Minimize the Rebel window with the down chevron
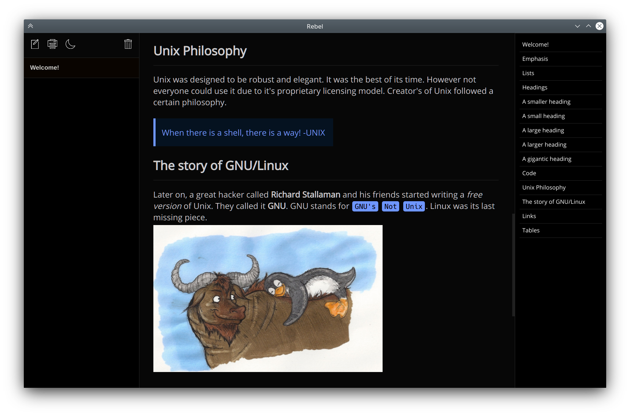The width and height of the screenshot is (630, 416). pyautogui.click(x=578, y=26)
